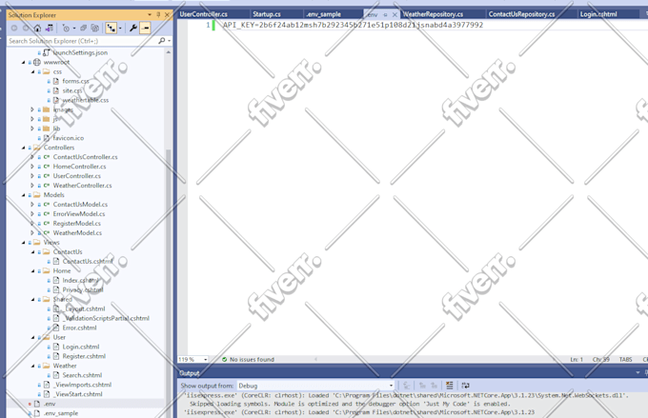The width and height of the screenshot is (648, 418).
Task: Click the Home icon in Solution Explorer toolbar
Action: click(37, 28)
